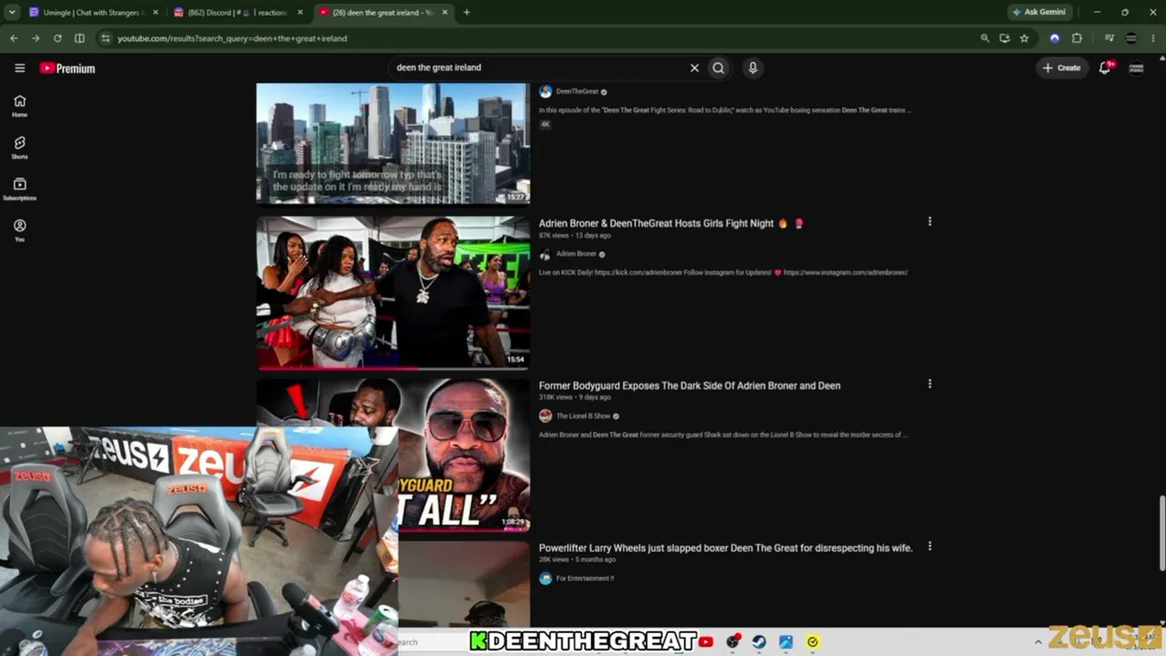Reload the current page
The height and width of the screenshot is (656, 1166).
pos(57,38)
